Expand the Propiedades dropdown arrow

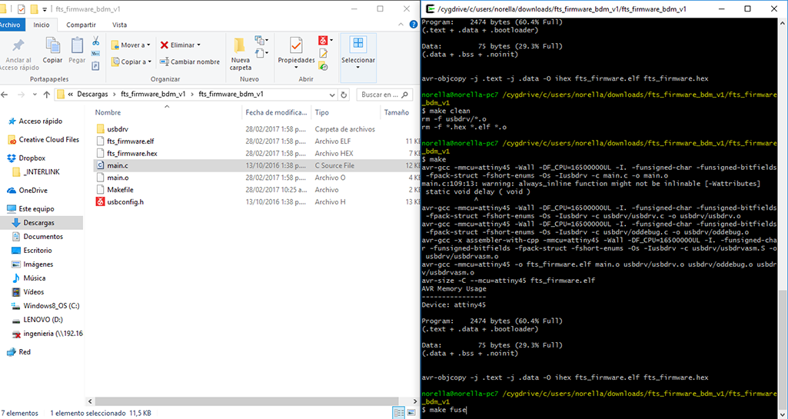click(x=296, y=68)
